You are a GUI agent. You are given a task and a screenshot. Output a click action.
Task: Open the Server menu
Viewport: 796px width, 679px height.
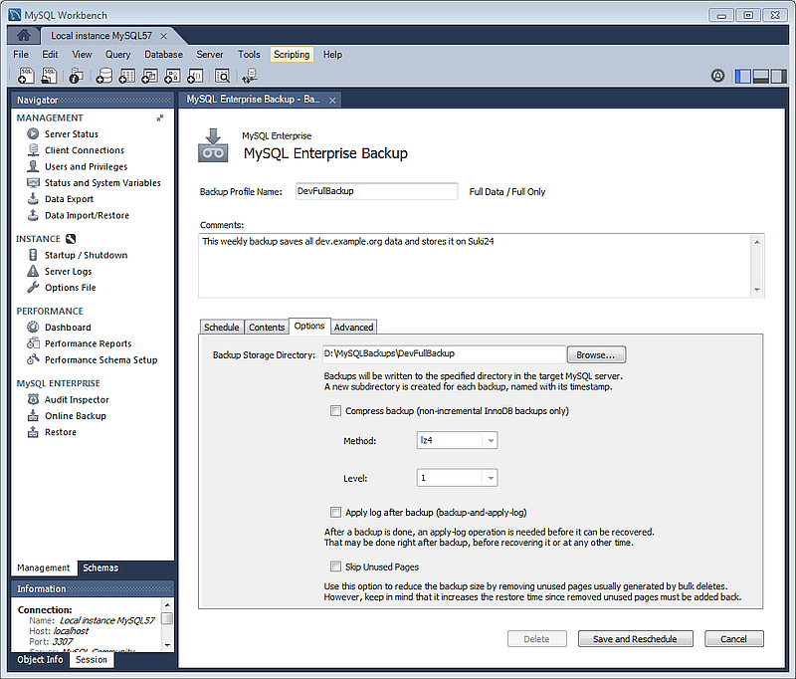click(210, 55)
